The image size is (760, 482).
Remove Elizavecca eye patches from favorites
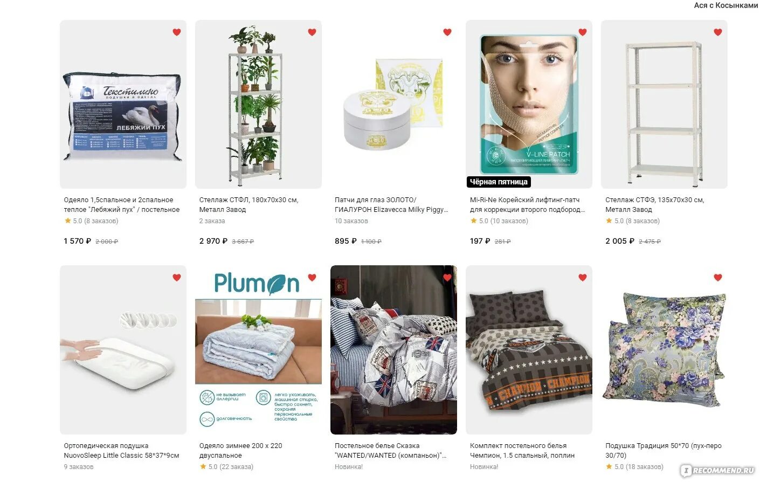447,32
